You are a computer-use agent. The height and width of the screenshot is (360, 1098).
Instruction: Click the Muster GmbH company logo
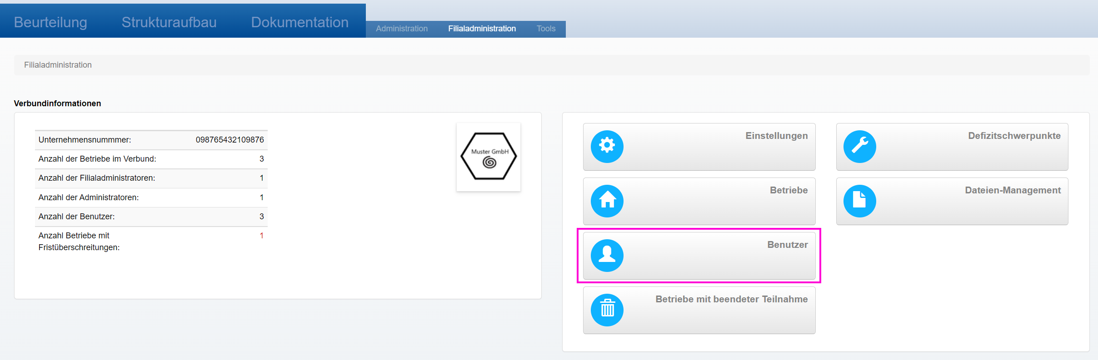coord(489,157)
